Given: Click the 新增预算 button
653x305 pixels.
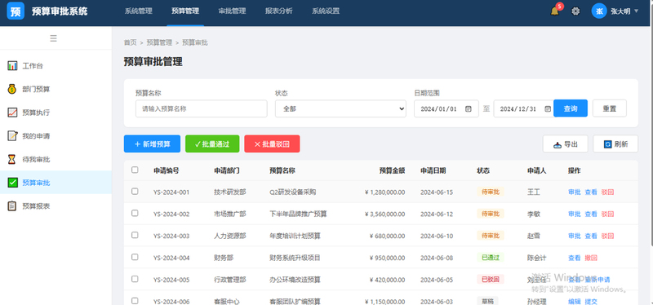Looking at the screenshot, I should click(152, 144).
